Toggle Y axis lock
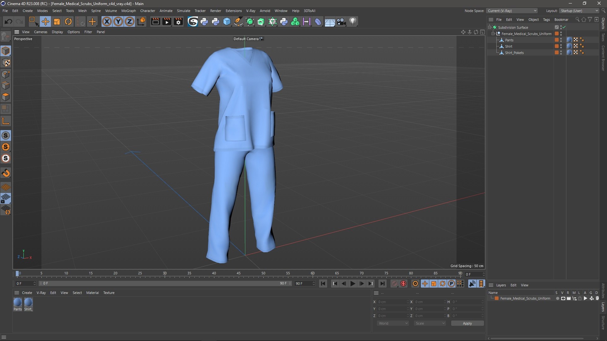Screen dimensions: 607x341 pos(118,21)
